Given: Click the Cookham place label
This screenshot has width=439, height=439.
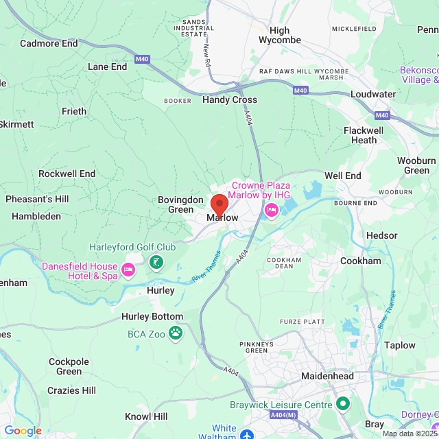Looking at the screenshot, I should [361, 261].
